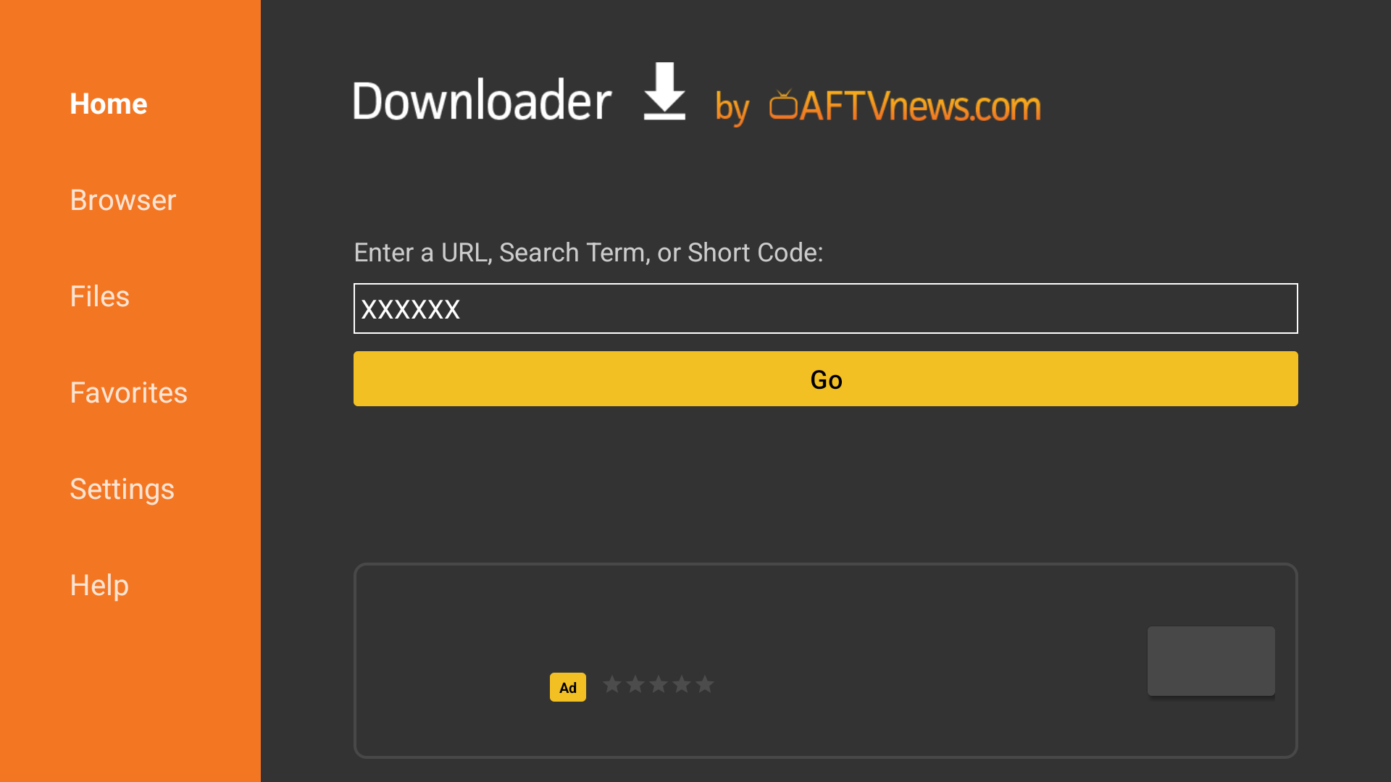Go to the Files section
The height and width of the screenshot is (782, 1391).
pyautogui.click(x=99, y=297)
